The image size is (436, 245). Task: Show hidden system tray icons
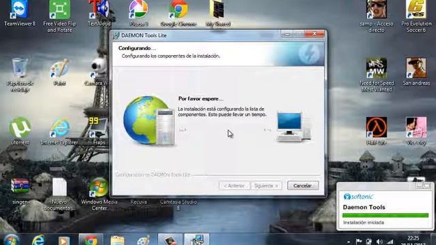click(348, 242)
